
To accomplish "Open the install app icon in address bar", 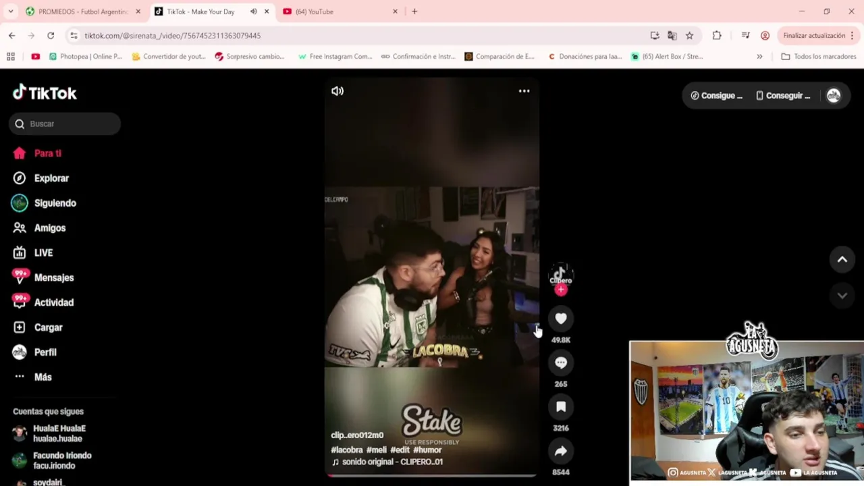I will point(655,35).
